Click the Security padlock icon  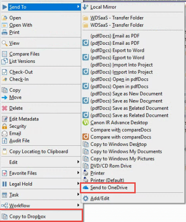pyautogui.click(x=5, y=126)
